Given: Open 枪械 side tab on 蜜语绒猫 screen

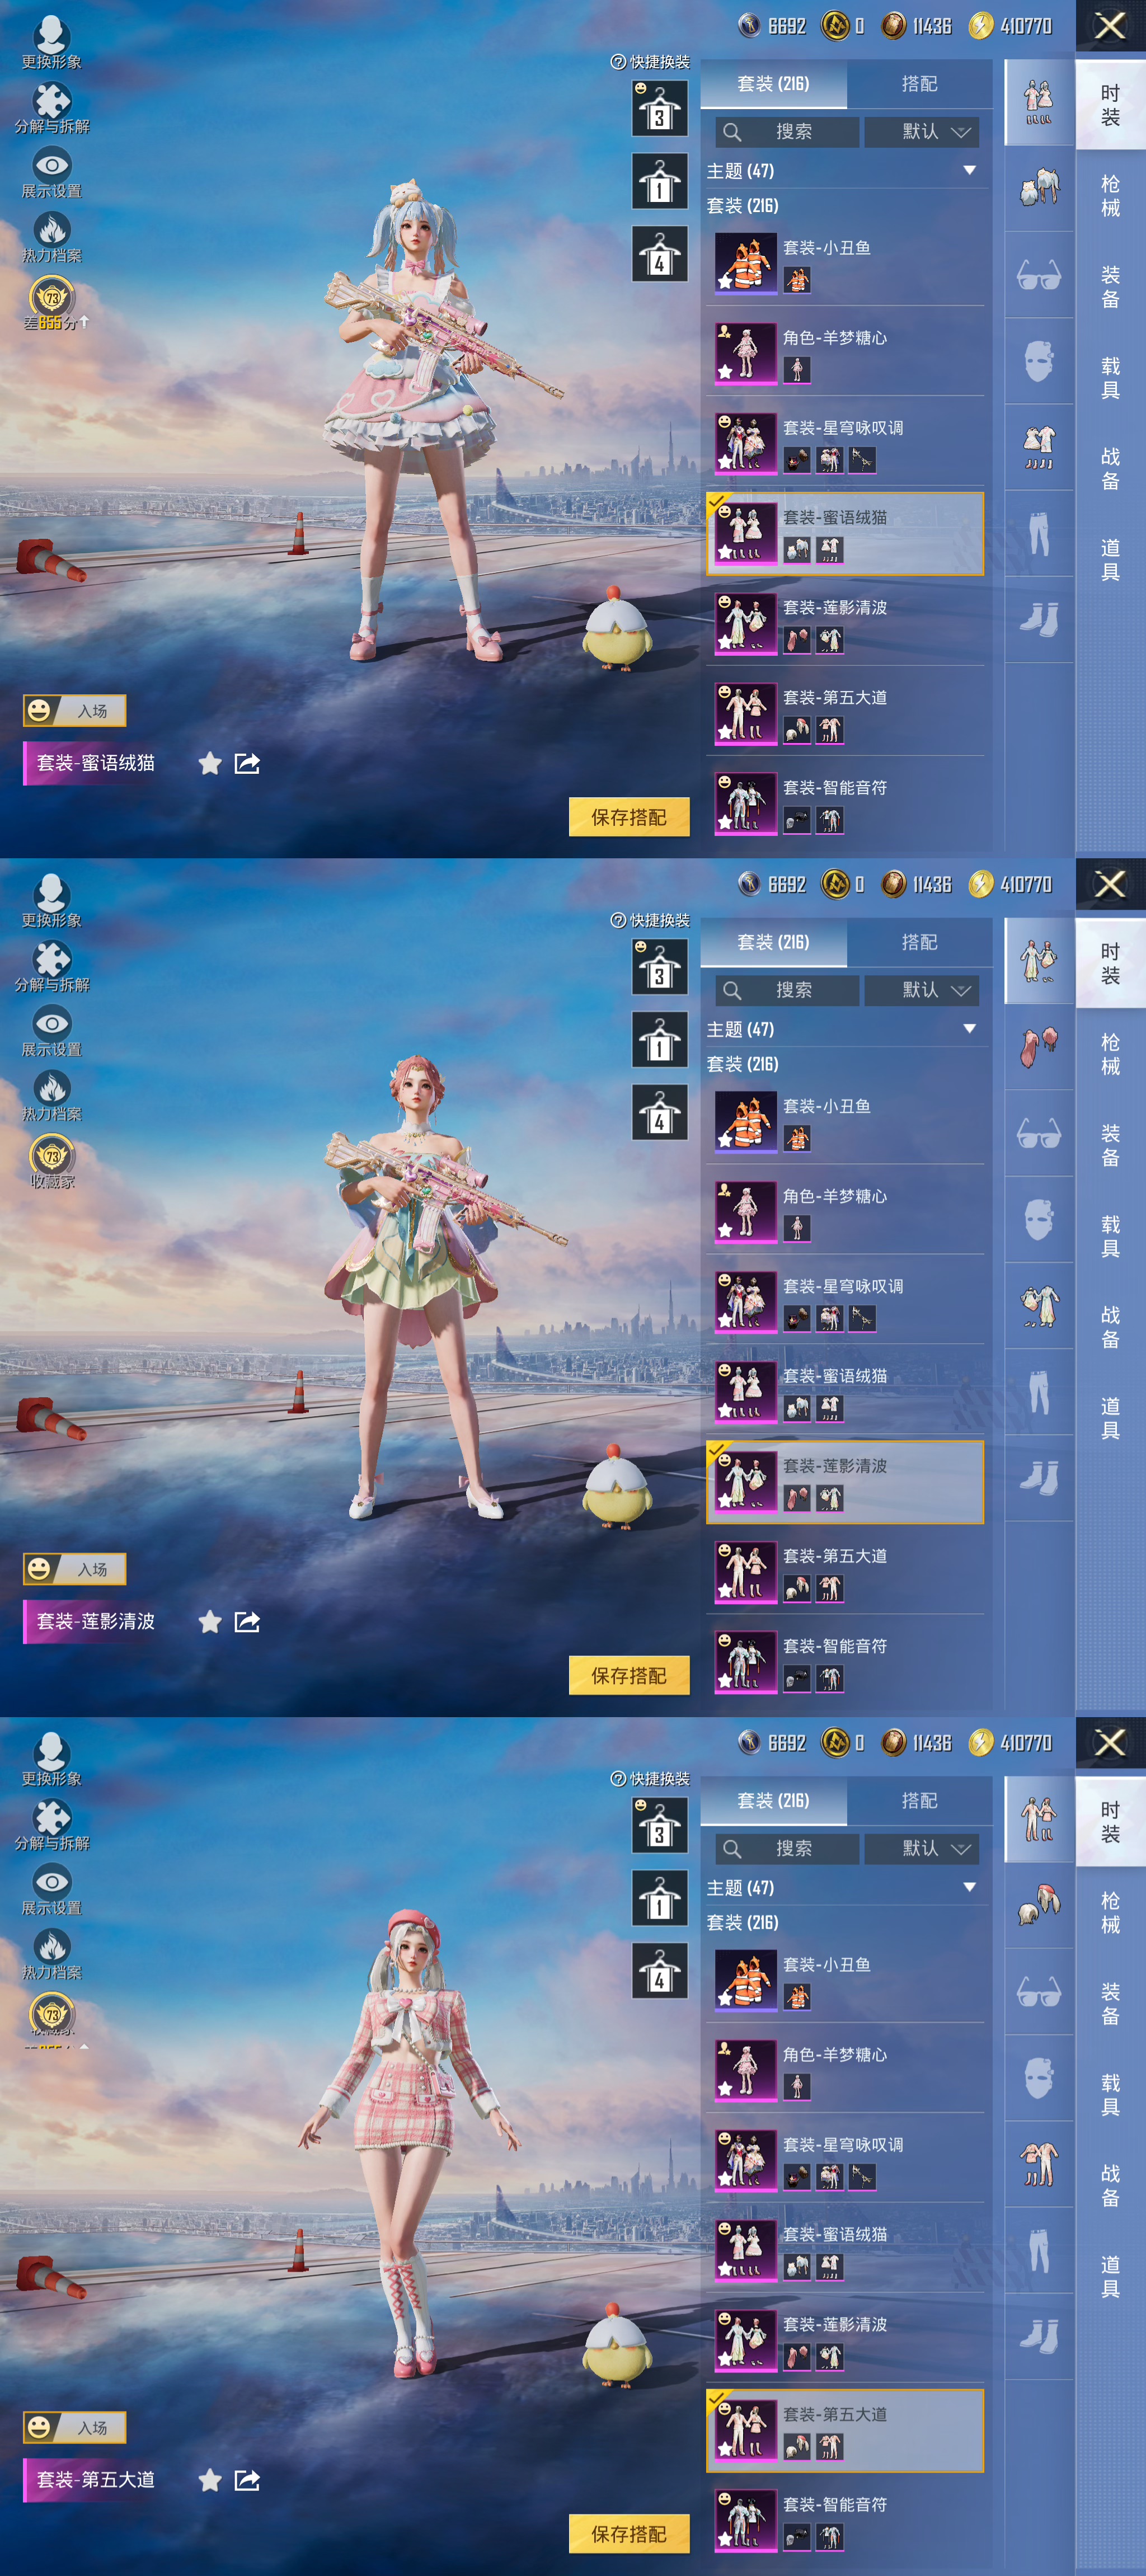Looking at the screenshot, I should (x=1111, y=195).
